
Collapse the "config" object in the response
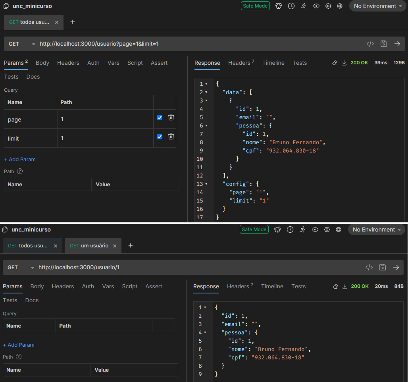click(206, 184)
